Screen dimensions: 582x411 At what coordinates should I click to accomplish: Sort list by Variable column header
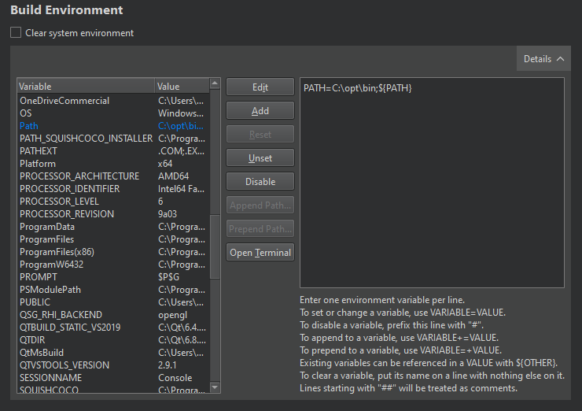click(x=85, y=86)
